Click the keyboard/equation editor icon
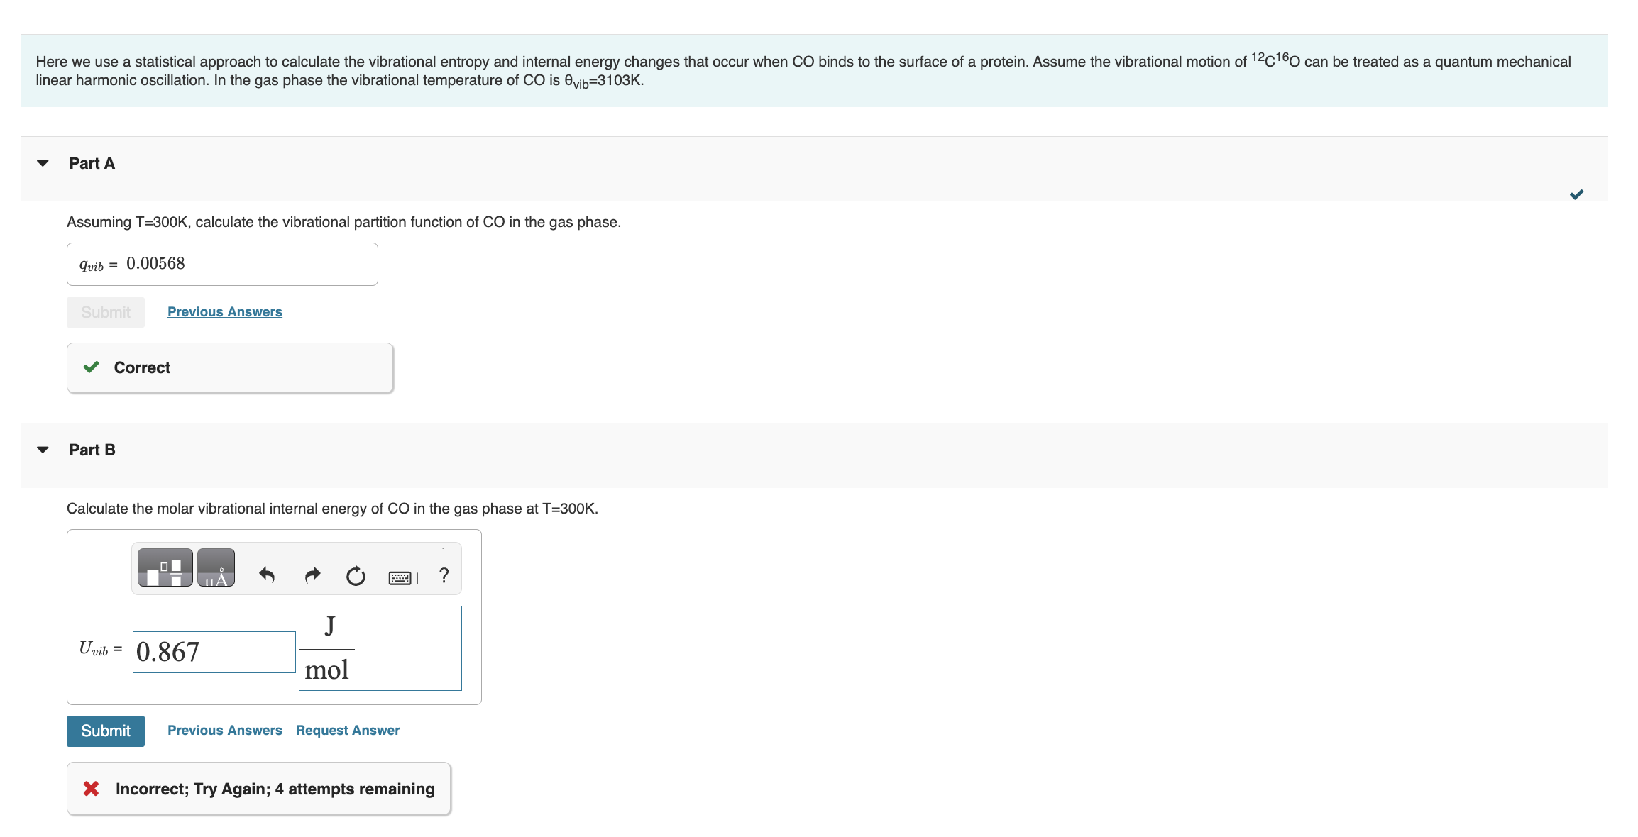 pyautogui.click(x=402, y=573)
